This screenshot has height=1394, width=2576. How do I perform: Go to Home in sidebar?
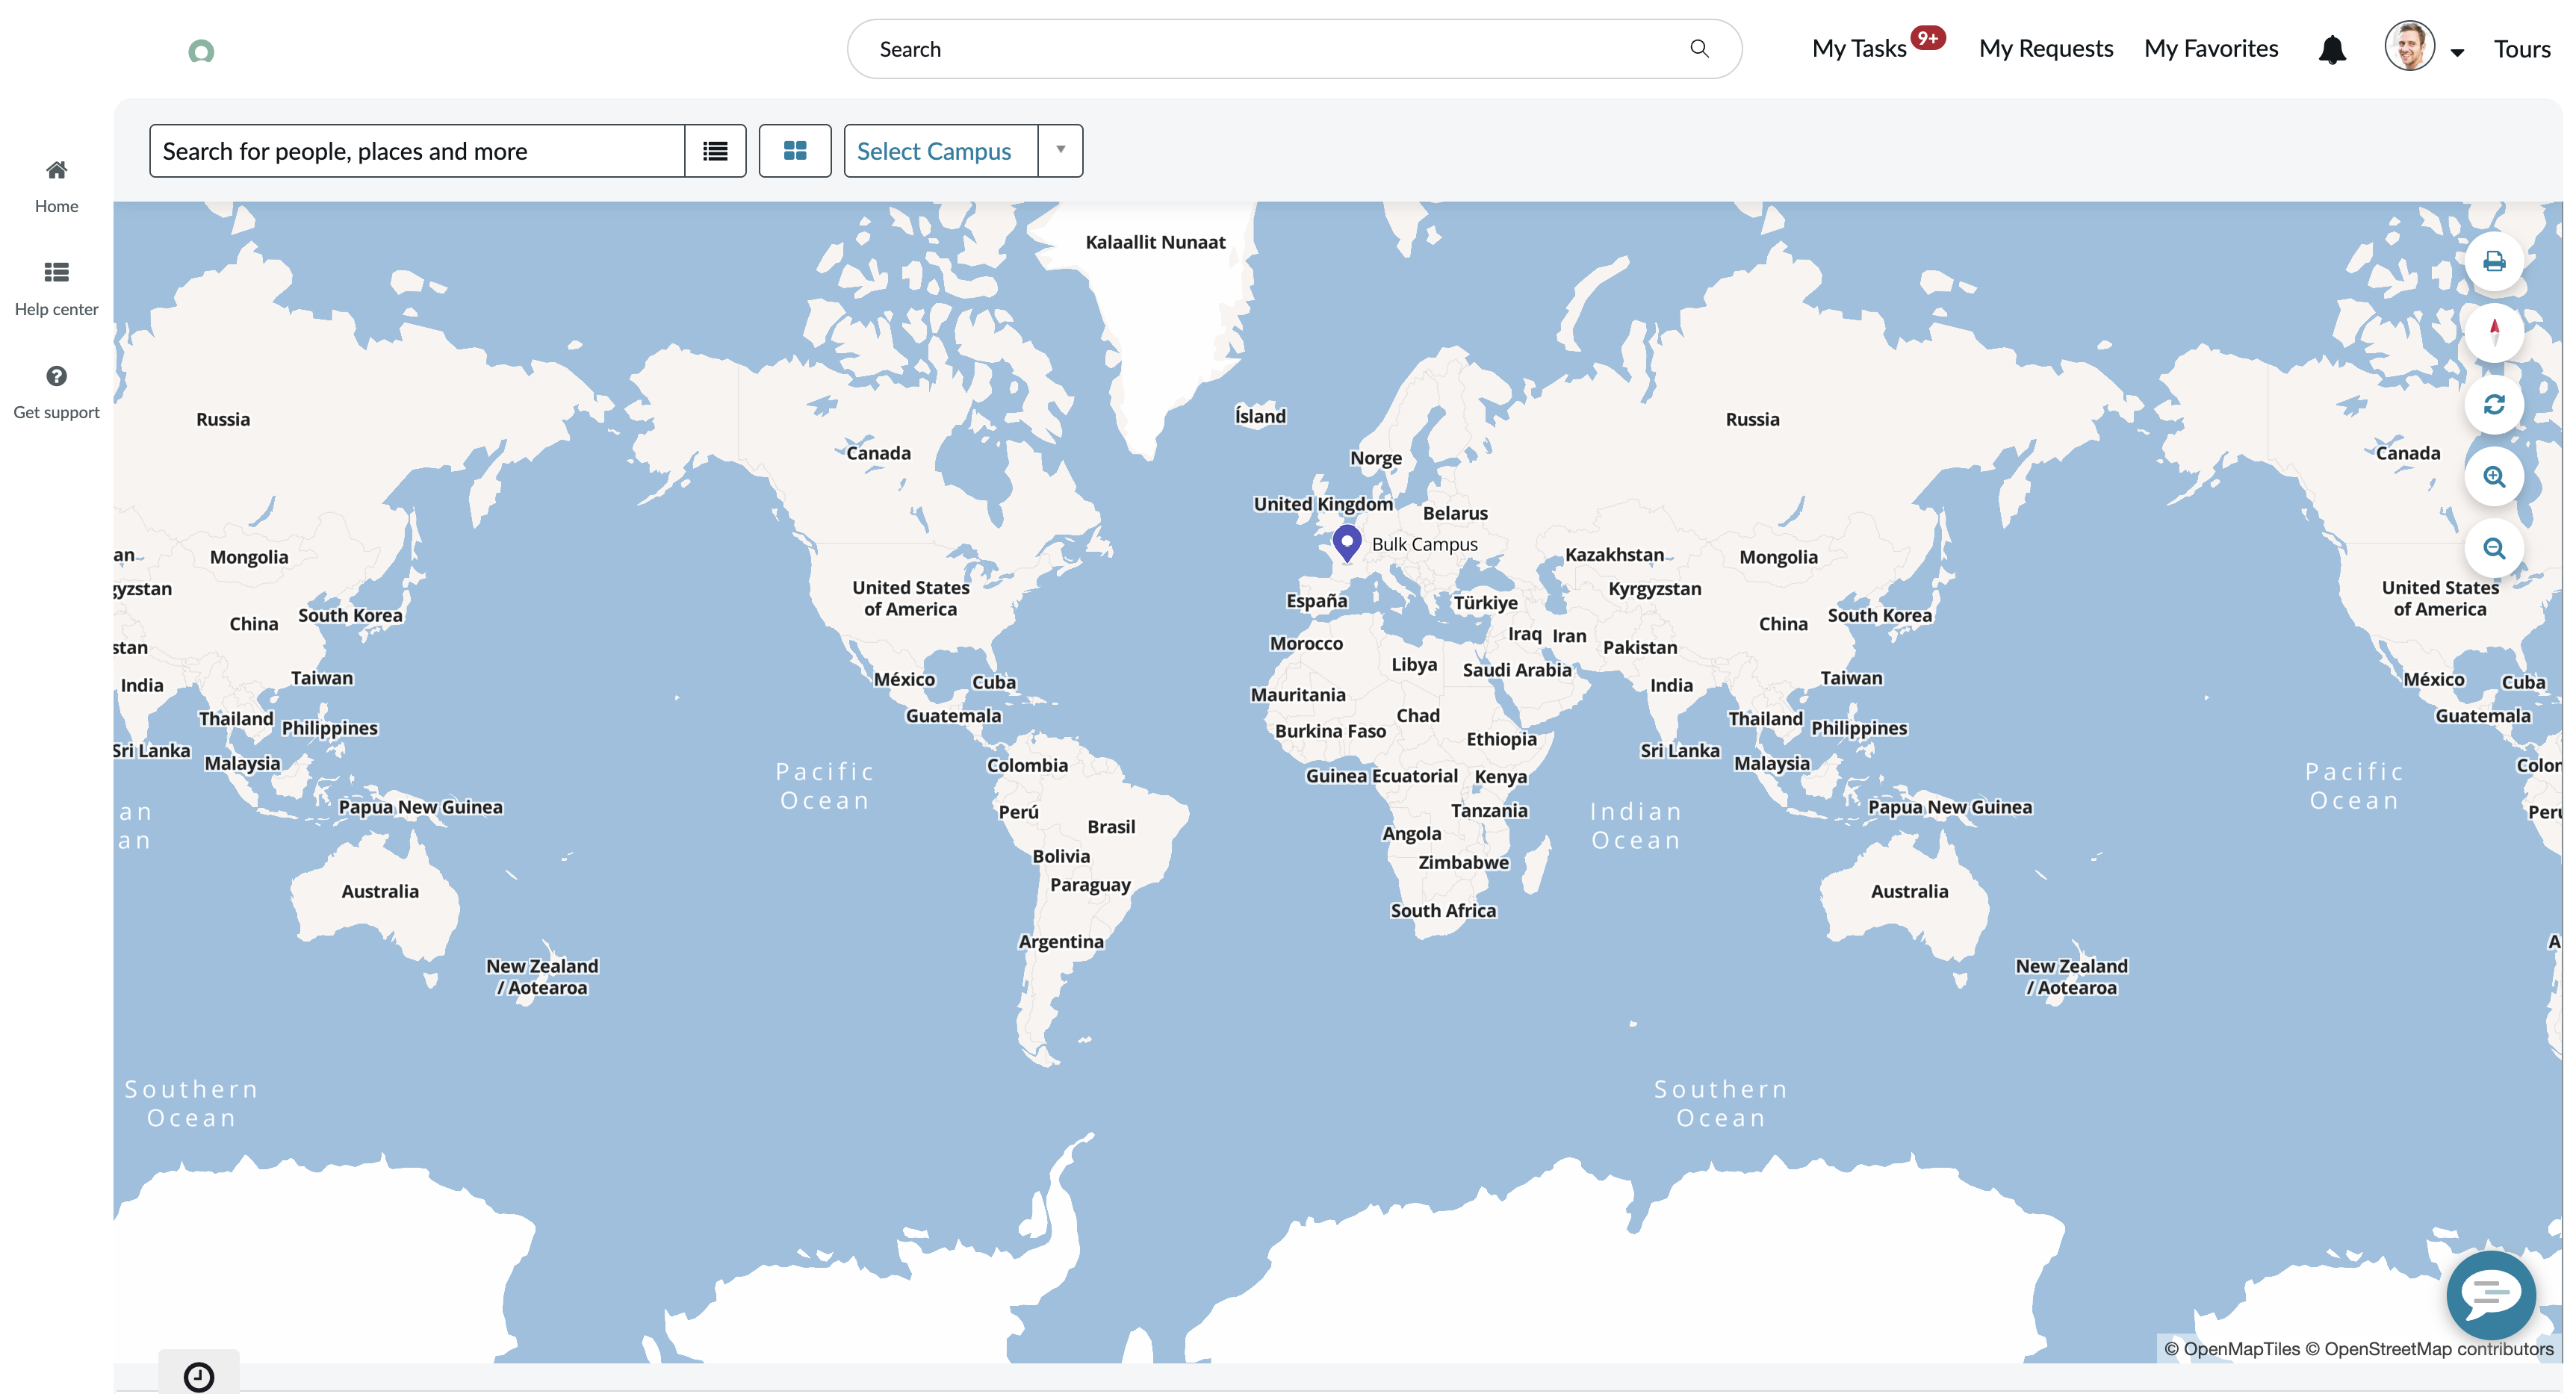point(57,187)
